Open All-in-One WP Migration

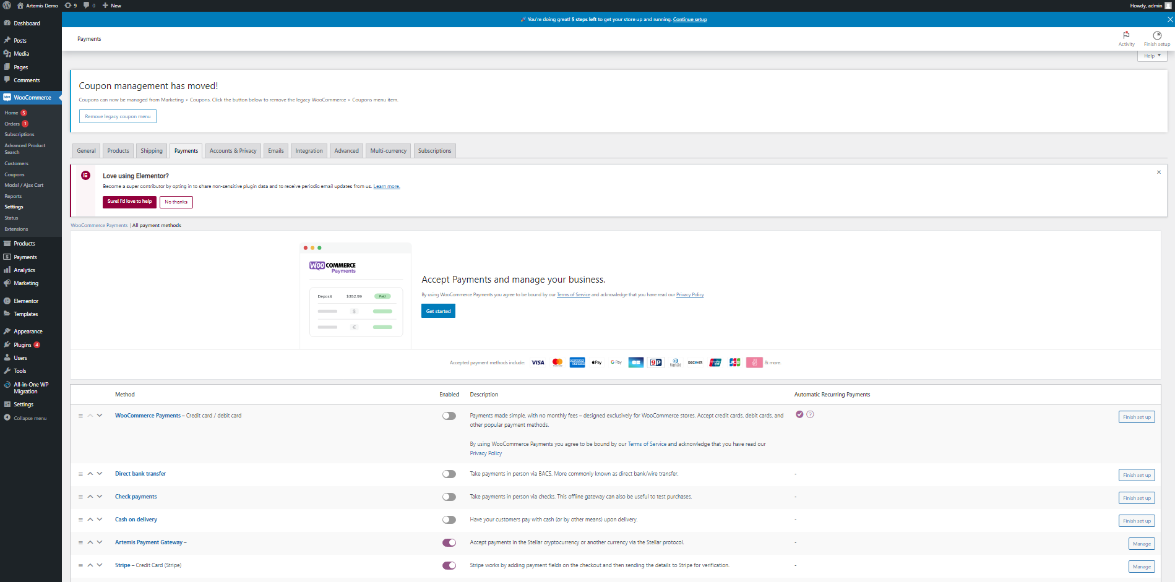(31, 388)
